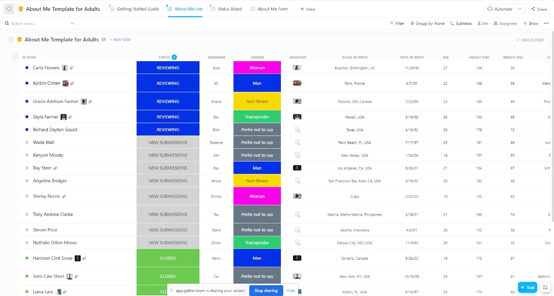The height and width of the screenshot is (296, 554).
Task: Collapse the About Me Template list group
Action: point(11,39)
